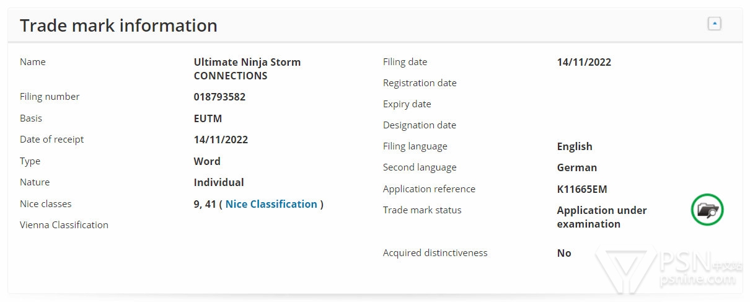750x302 pixels.
Task: Click the filing number 018793582
Action: (x=219, y=97)
